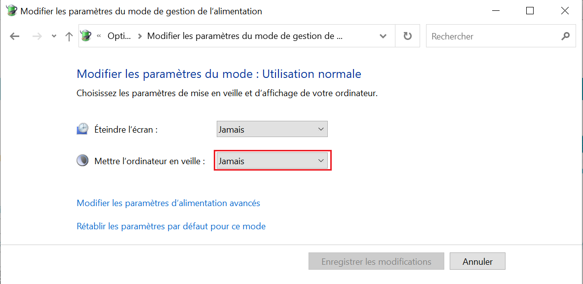
Task: Select the Opti… breadcrumb item
Action: point(119,36)
